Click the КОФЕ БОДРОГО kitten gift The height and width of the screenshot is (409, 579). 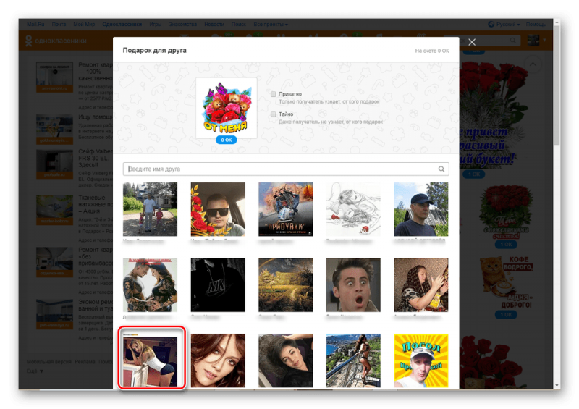coord(506,282)
